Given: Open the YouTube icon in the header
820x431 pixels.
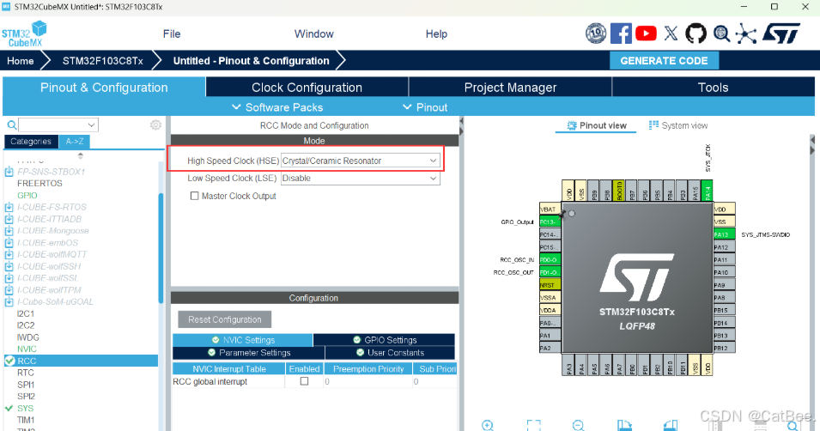Looking at the screenshot, I should (x=646, y=33).
